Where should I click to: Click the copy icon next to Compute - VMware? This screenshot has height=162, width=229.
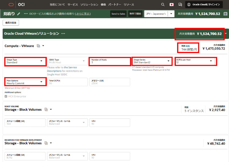(x=38, y=46)
